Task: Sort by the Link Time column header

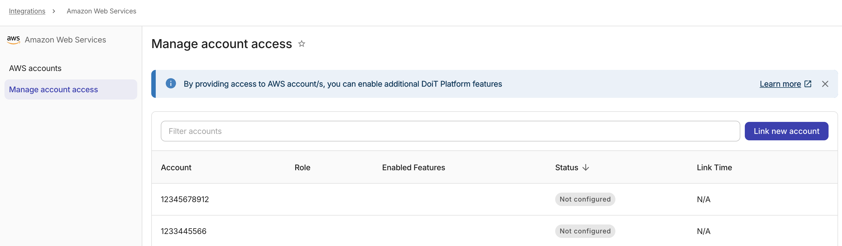Action: pyautogui.click(x=714, y=167)
